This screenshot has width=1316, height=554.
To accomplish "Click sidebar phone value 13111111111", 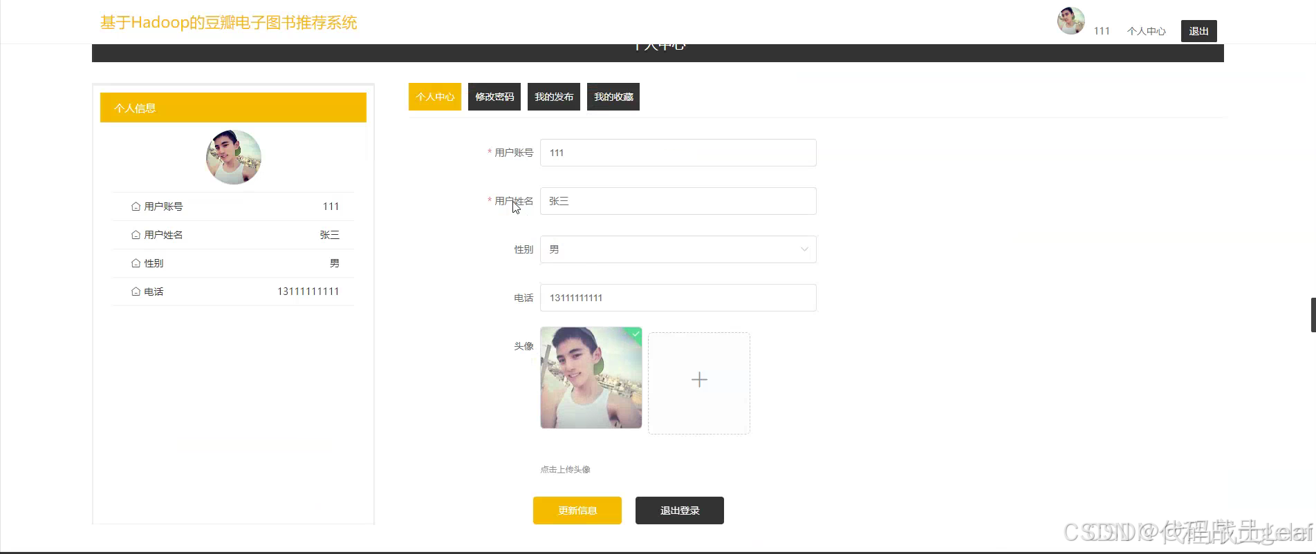I will pyautogui.click(x=308, y=292).
